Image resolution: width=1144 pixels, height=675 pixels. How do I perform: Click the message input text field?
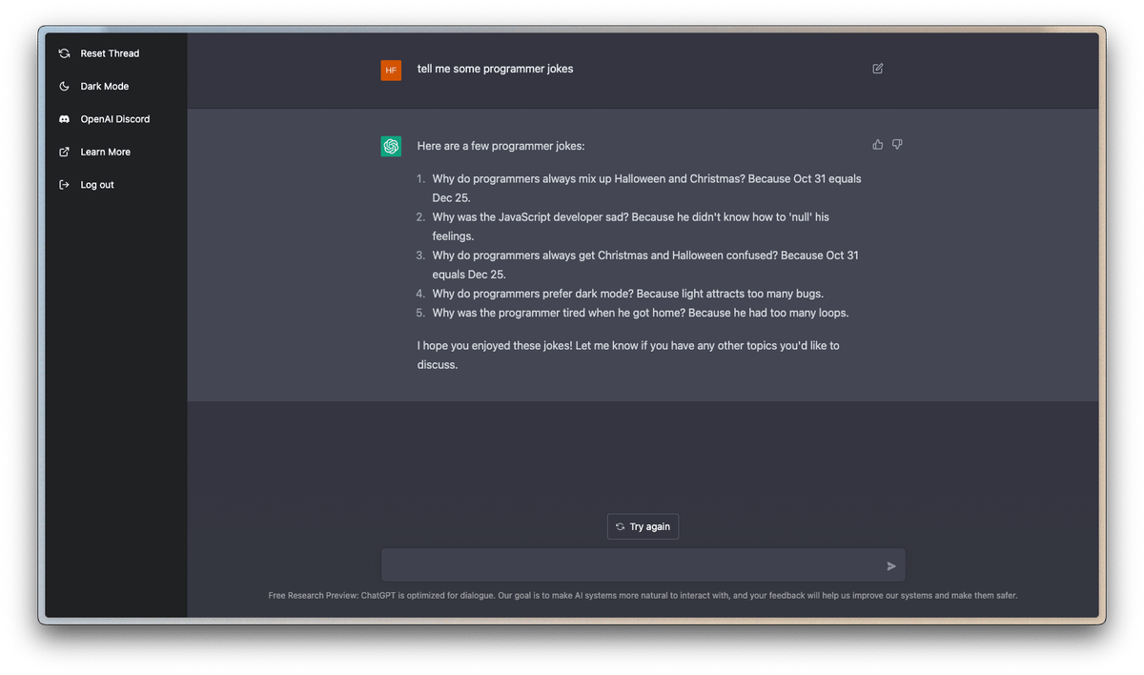pos(629,565)
